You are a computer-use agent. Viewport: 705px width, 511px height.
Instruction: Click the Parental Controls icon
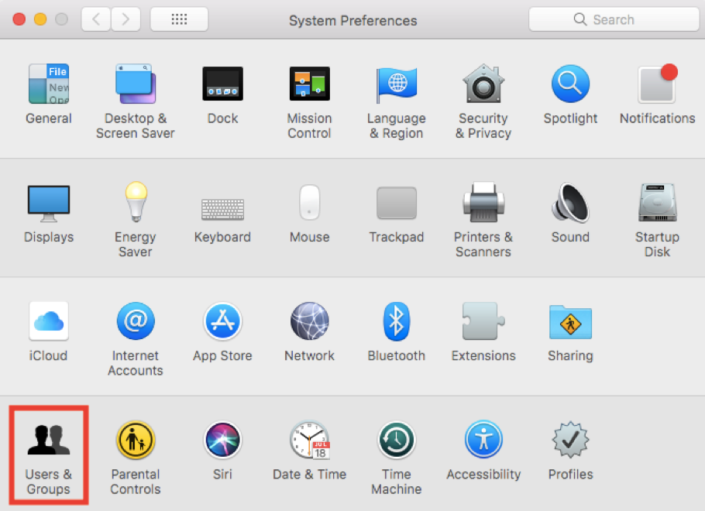tap(135, 441)
